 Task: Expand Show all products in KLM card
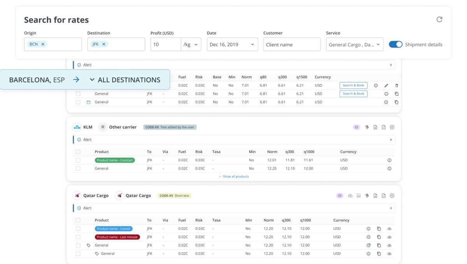(233, 177)
